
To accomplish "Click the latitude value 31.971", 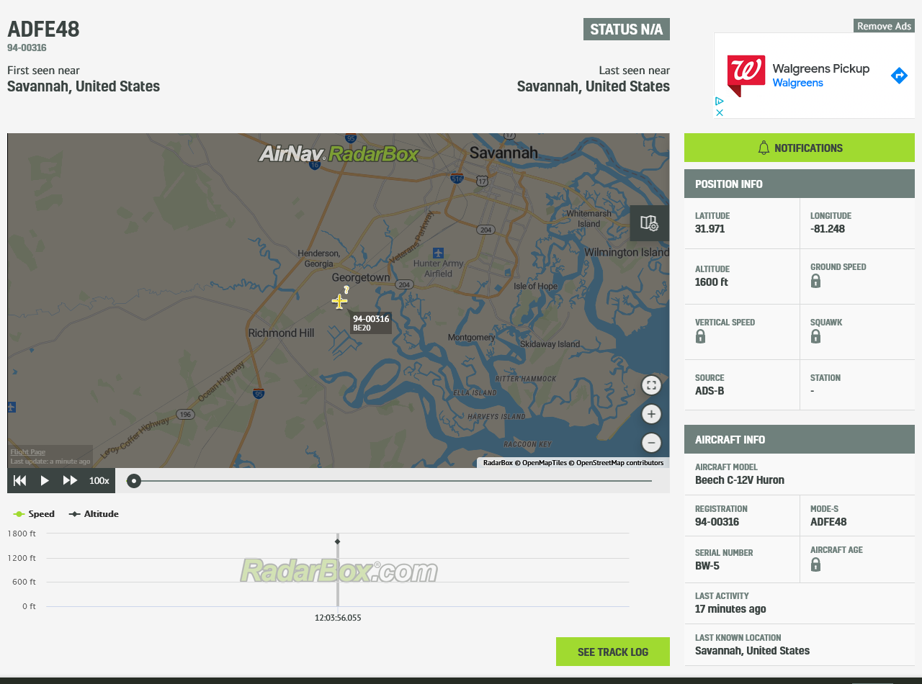I will 710,229.
